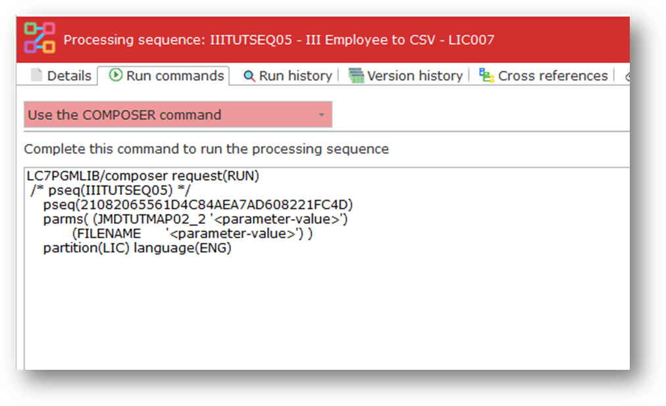Click the Cross references tree icon
This screenshot has height=406, width=666.
click(486, 76)
